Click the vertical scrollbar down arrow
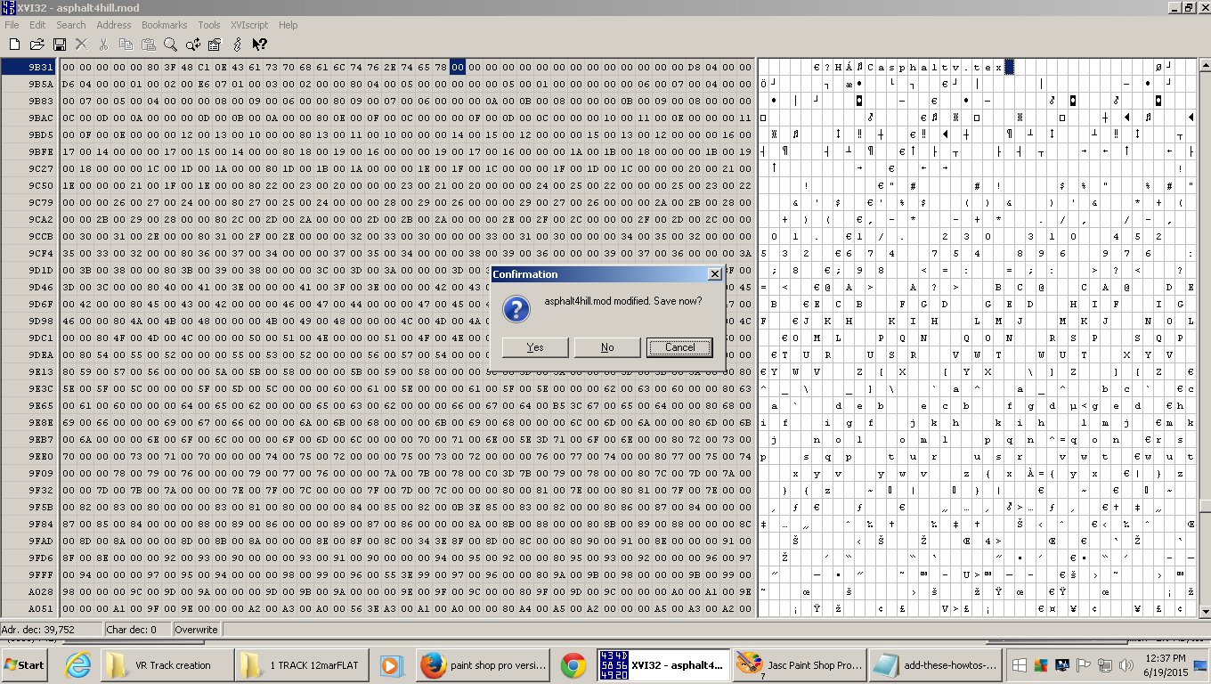 click(x=1204, y=612)
